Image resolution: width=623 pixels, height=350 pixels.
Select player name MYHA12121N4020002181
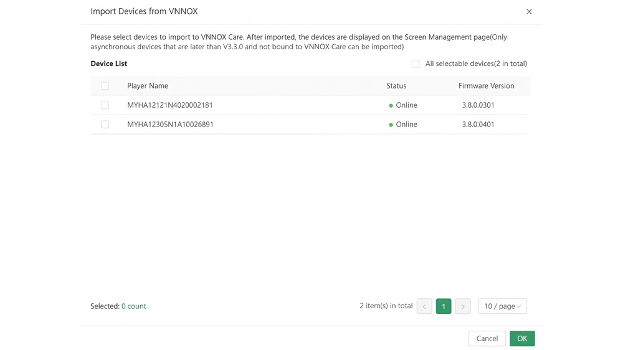[170, 105]
